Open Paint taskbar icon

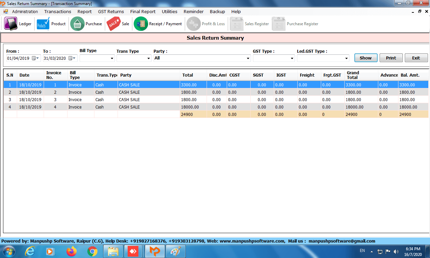(x=175, y=251)
